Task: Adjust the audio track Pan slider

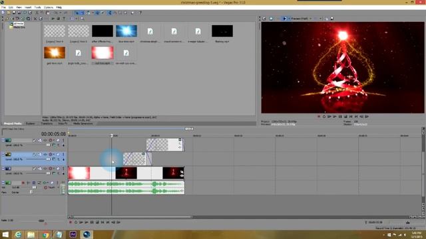Action: tap(31, 192)
